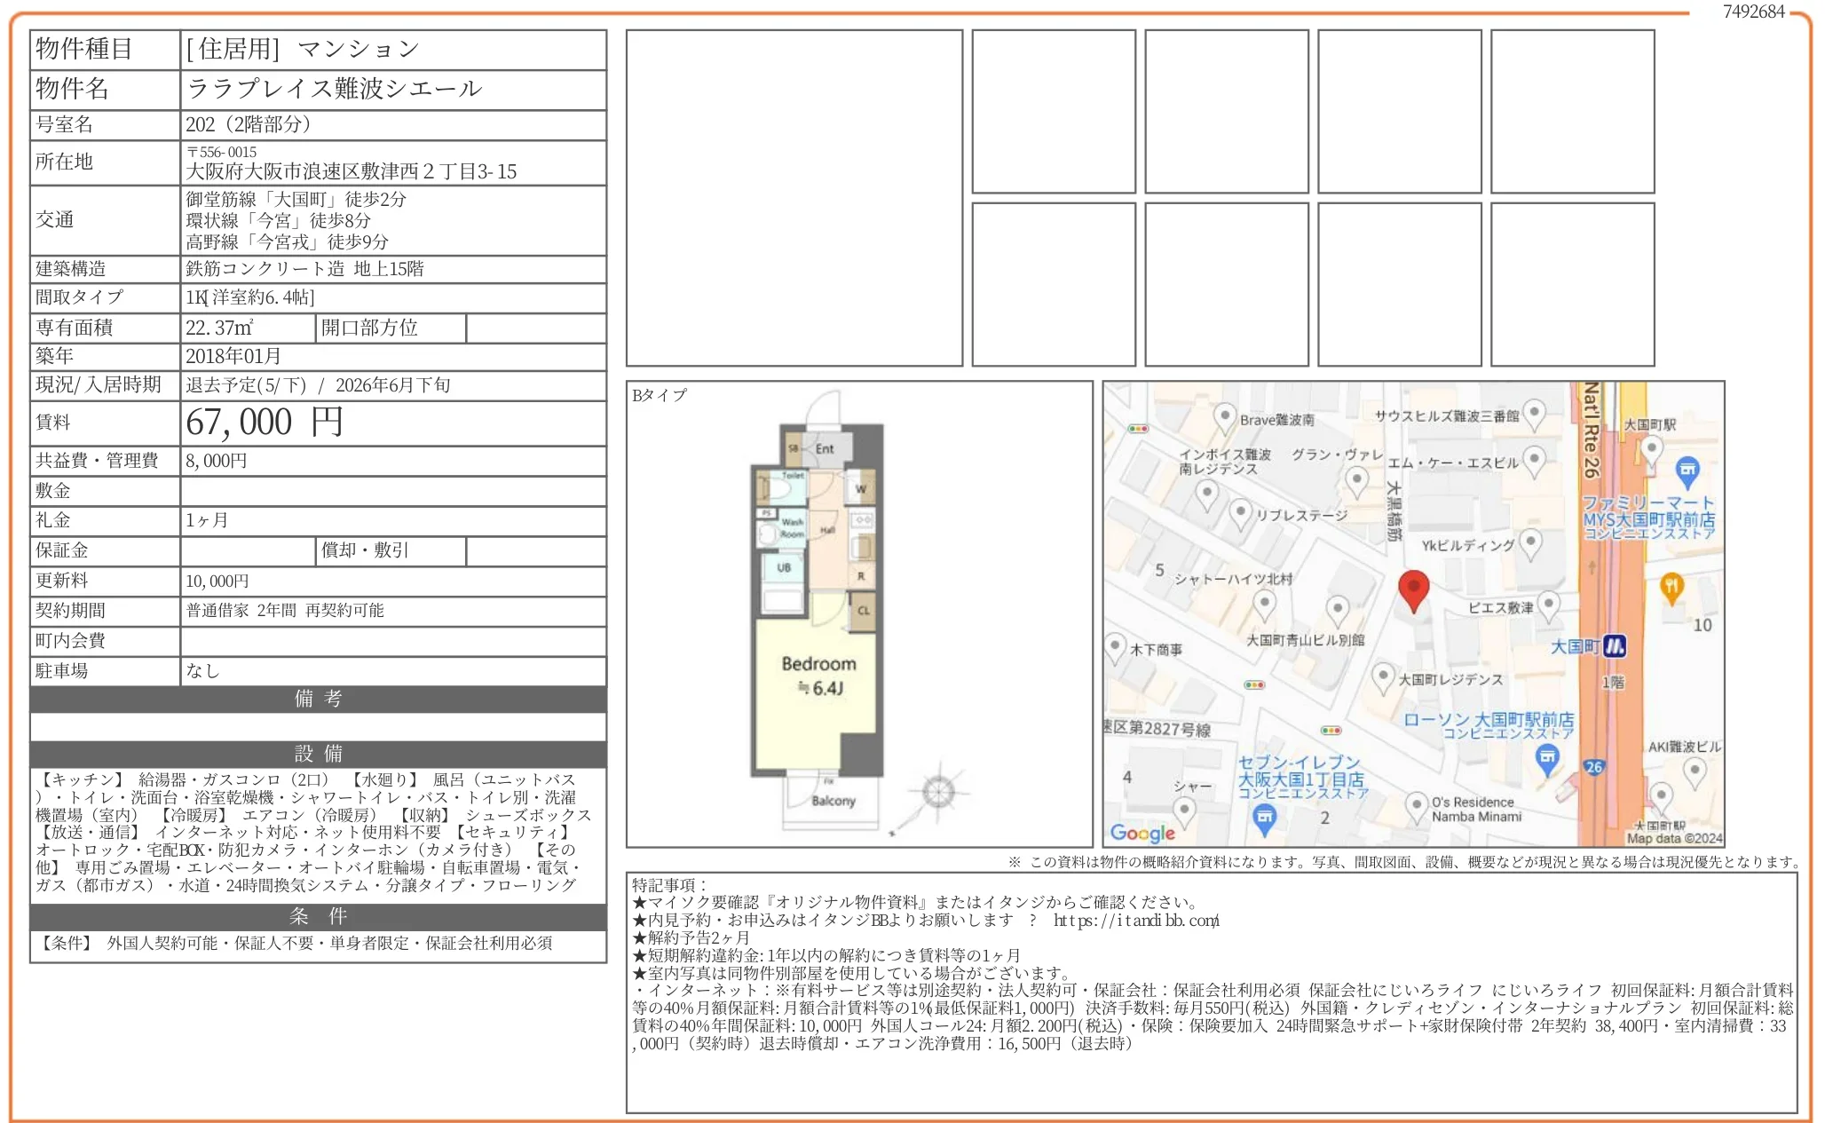Click the compass symbol beside the floor plan
The image size is (1825, 1123).
point(937,791)
